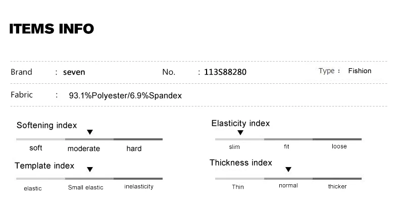Click the slim elasticity label
The width and height of the screenshot is (399, 212).
(234, 147)
